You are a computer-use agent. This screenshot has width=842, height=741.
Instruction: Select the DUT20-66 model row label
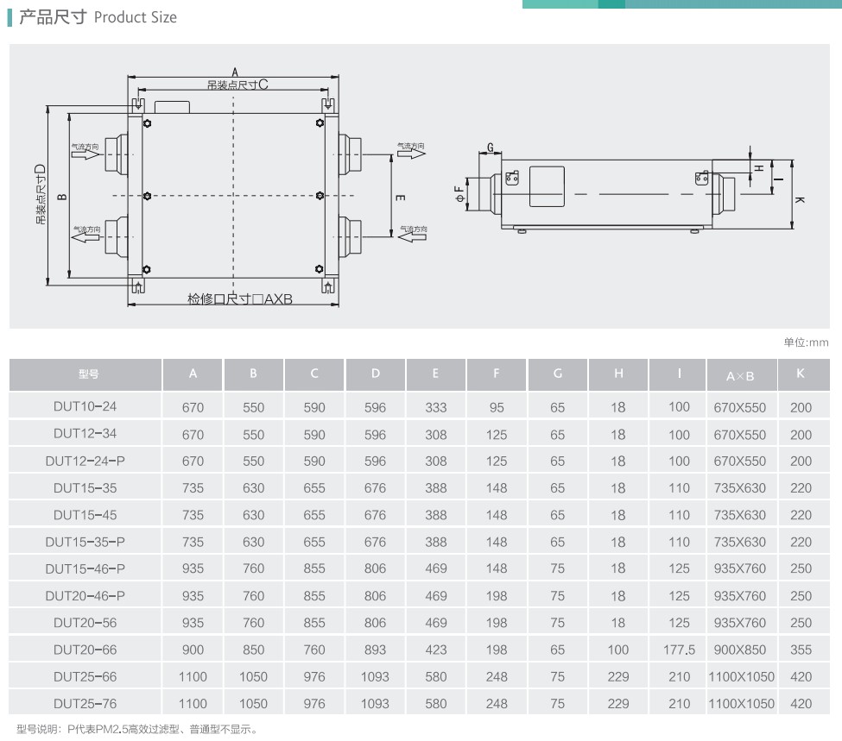point(85,650)
